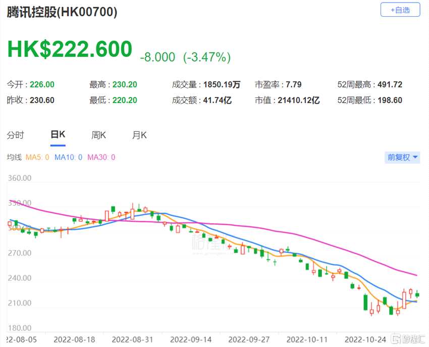Click the 270.00 y-axis label
This screenshot has width=429, height=347.
coord(19,253)
